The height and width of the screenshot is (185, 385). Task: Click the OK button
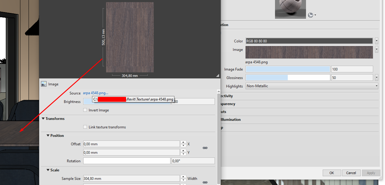coord(332,173)
